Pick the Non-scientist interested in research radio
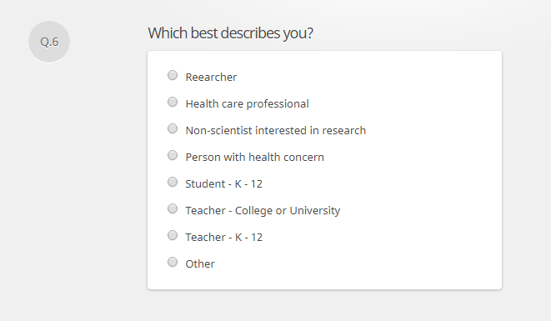Image resolution: width=551 pixels, height=321 pixels. coord(173,128)
